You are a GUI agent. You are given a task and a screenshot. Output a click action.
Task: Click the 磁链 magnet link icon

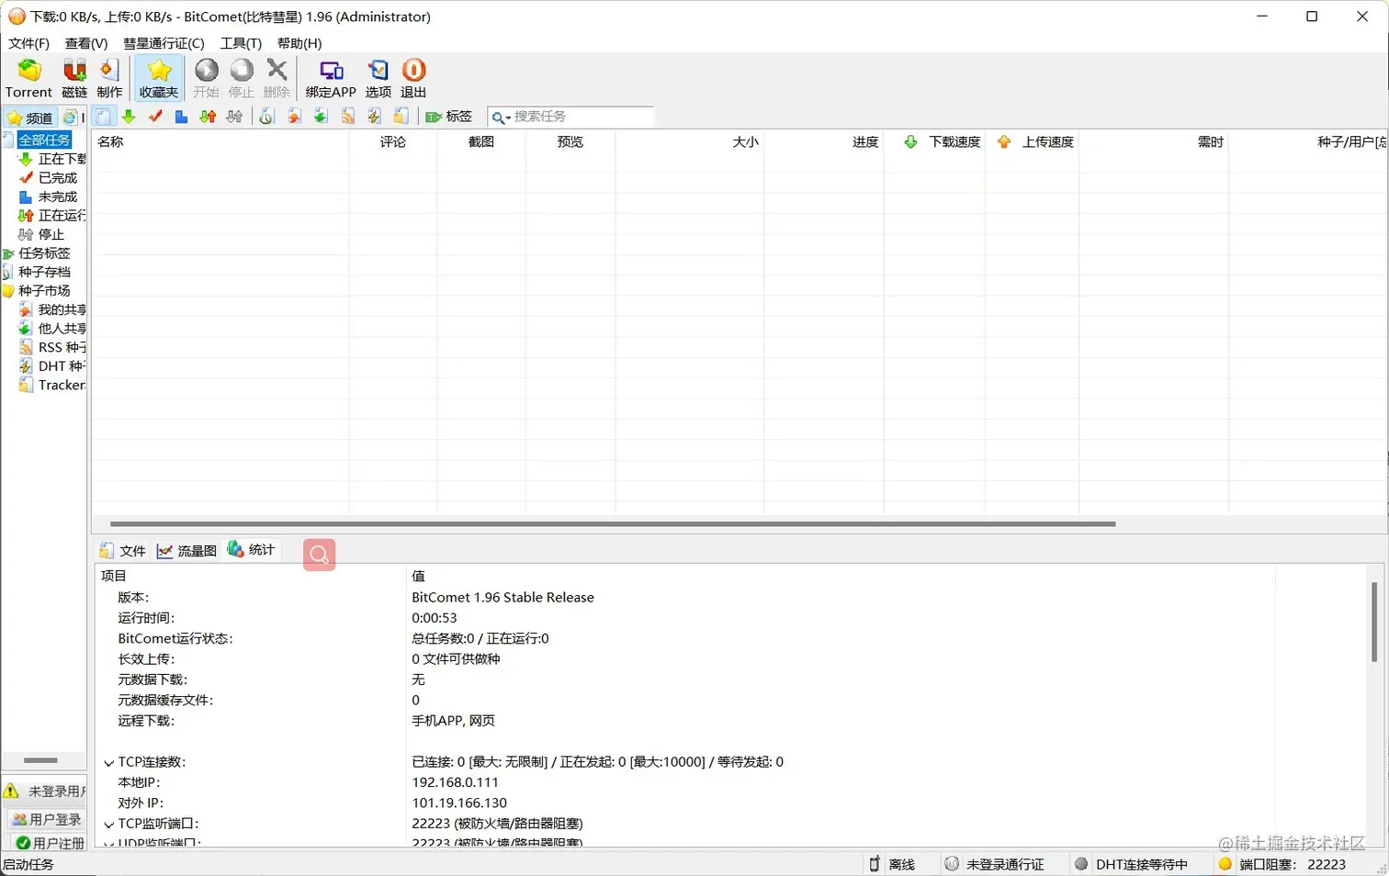74,78
